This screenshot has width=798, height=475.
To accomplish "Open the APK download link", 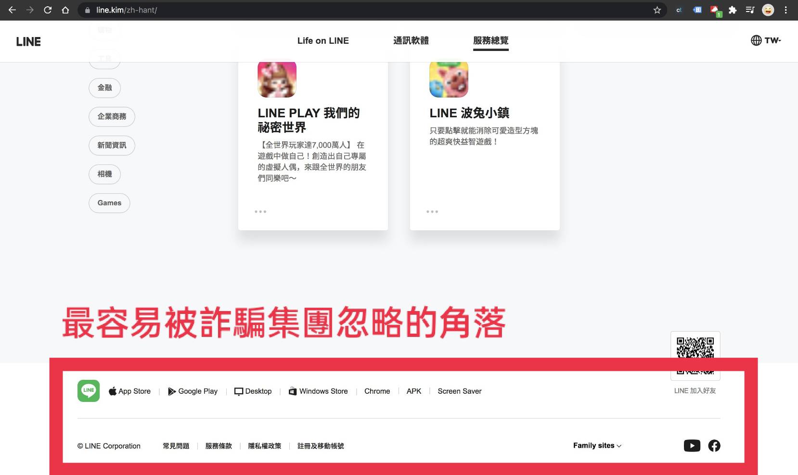I will click(x=414, y=391).
